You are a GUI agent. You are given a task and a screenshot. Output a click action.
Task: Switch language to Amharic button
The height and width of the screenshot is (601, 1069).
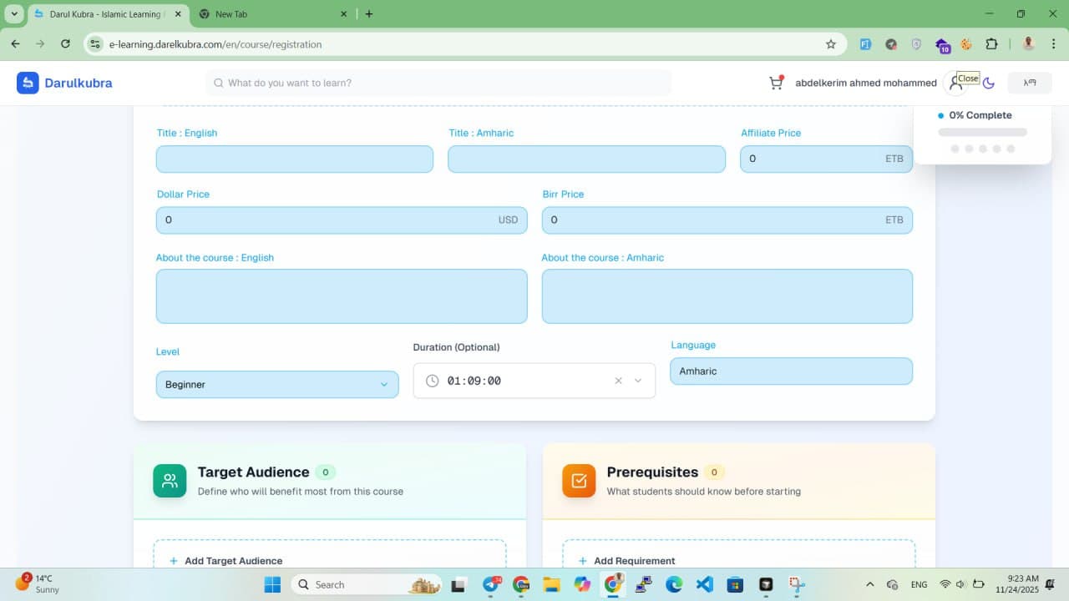1029,83
